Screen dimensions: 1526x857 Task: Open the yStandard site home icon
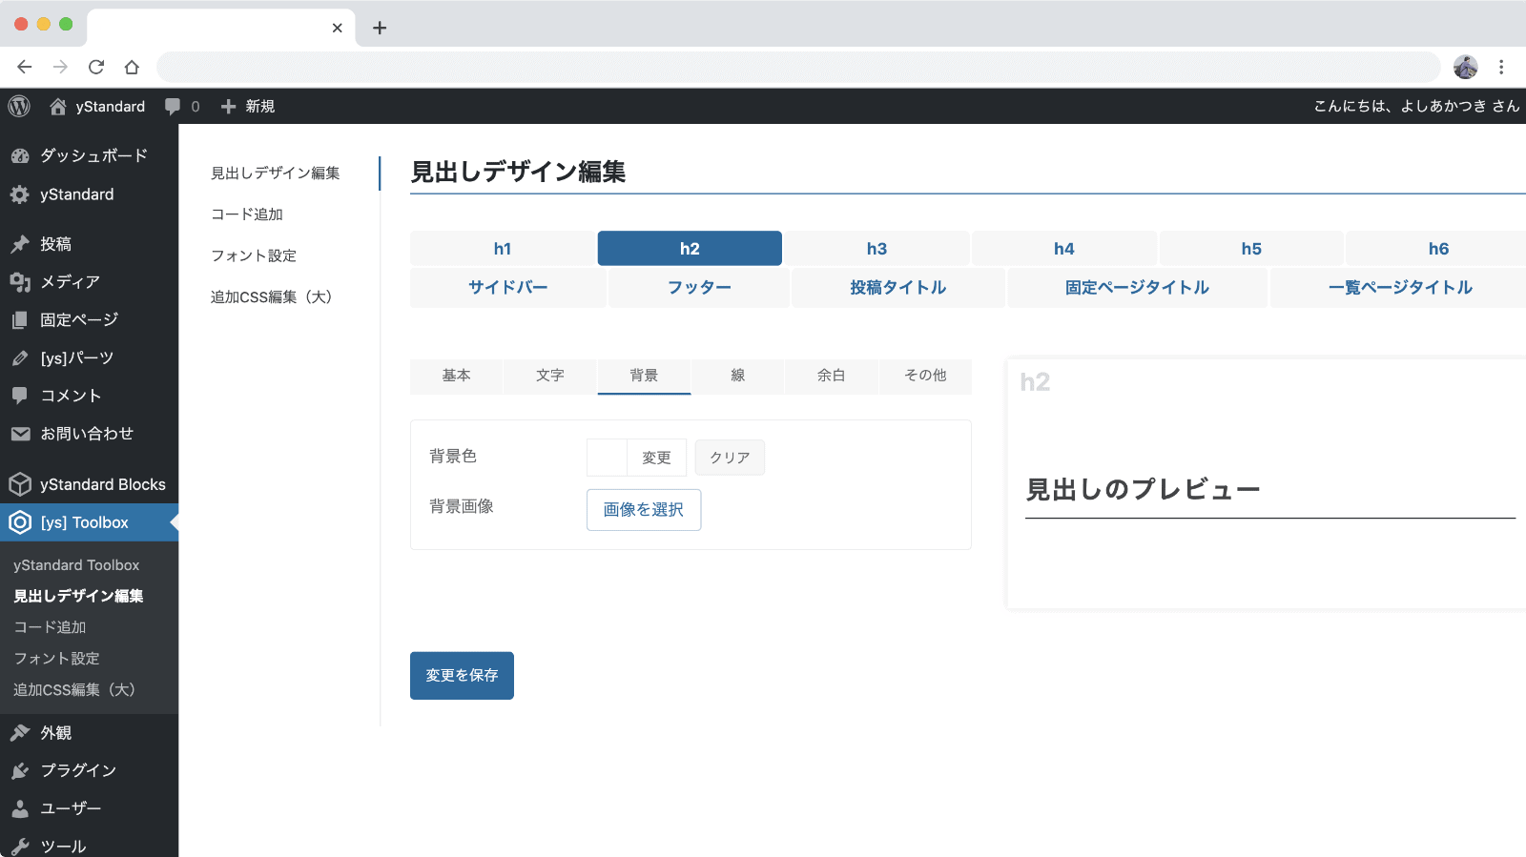[58, 106]
